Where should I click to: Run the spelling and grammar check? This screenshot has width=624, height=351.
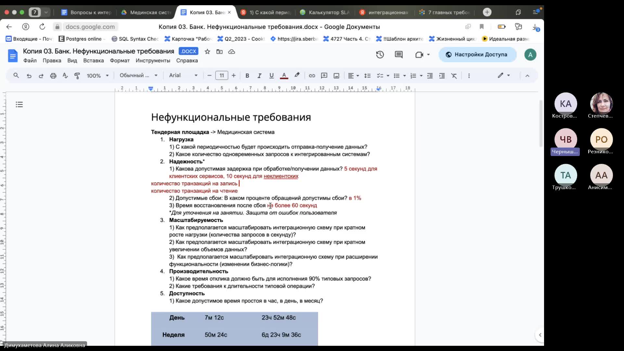(x=65, y=76)
